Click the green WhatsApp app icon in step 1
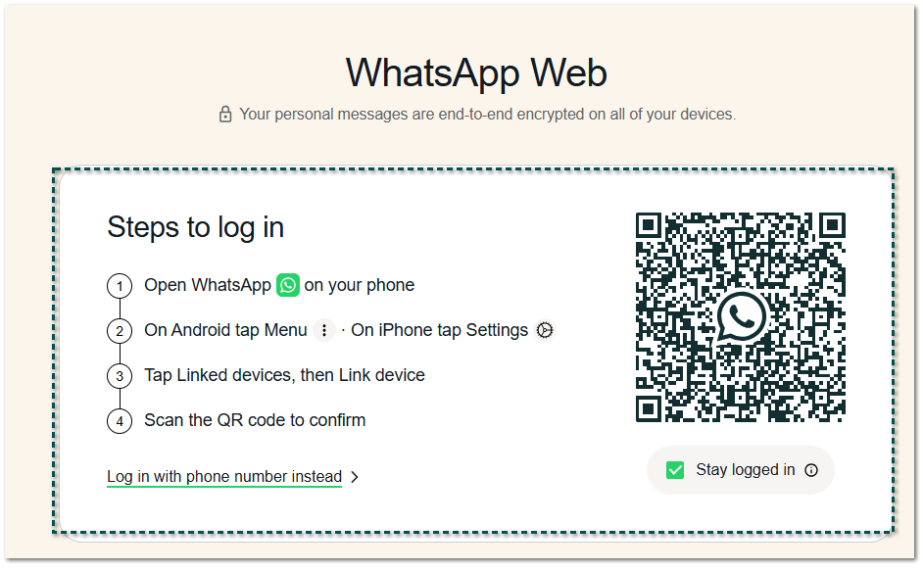 tap(288, 285)
